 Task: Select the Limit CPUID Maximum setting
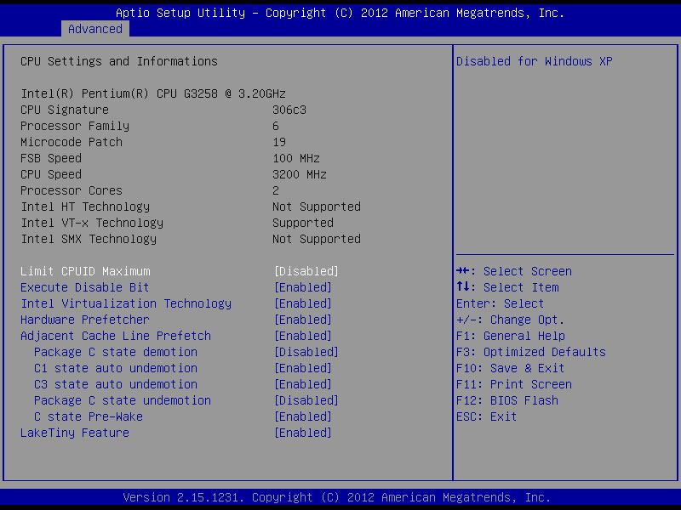(85, 271)
